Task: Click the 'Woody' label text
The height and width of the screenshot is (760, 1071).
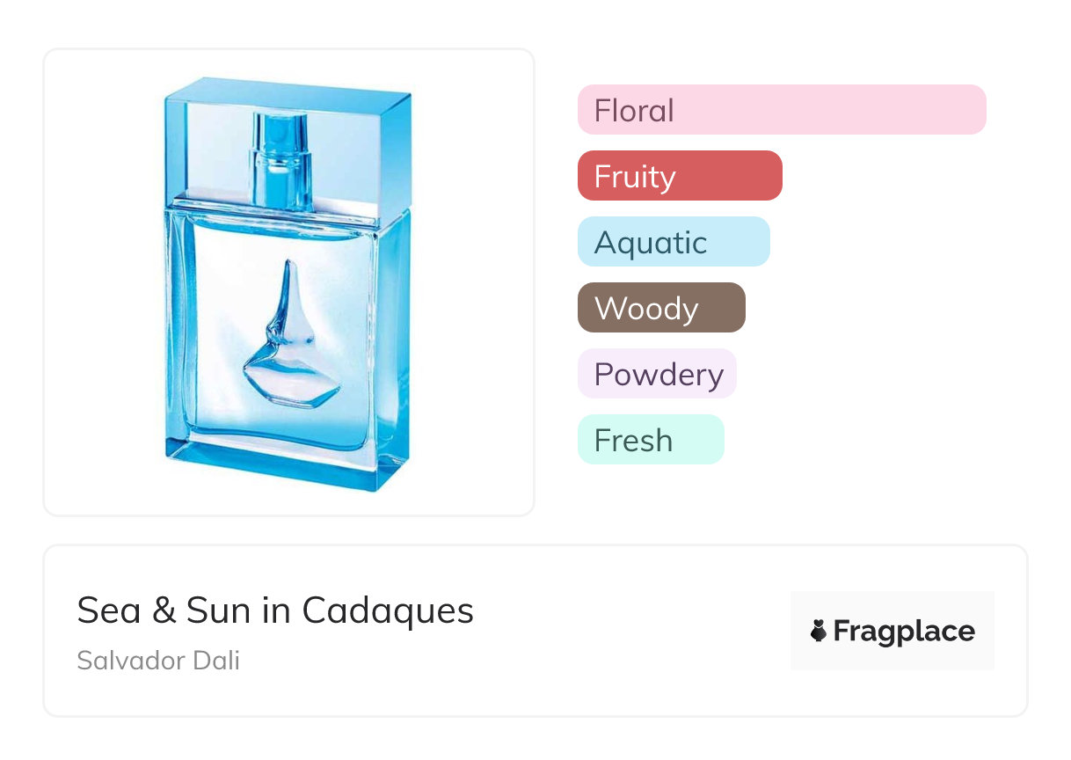Action: tap(646, 309)
